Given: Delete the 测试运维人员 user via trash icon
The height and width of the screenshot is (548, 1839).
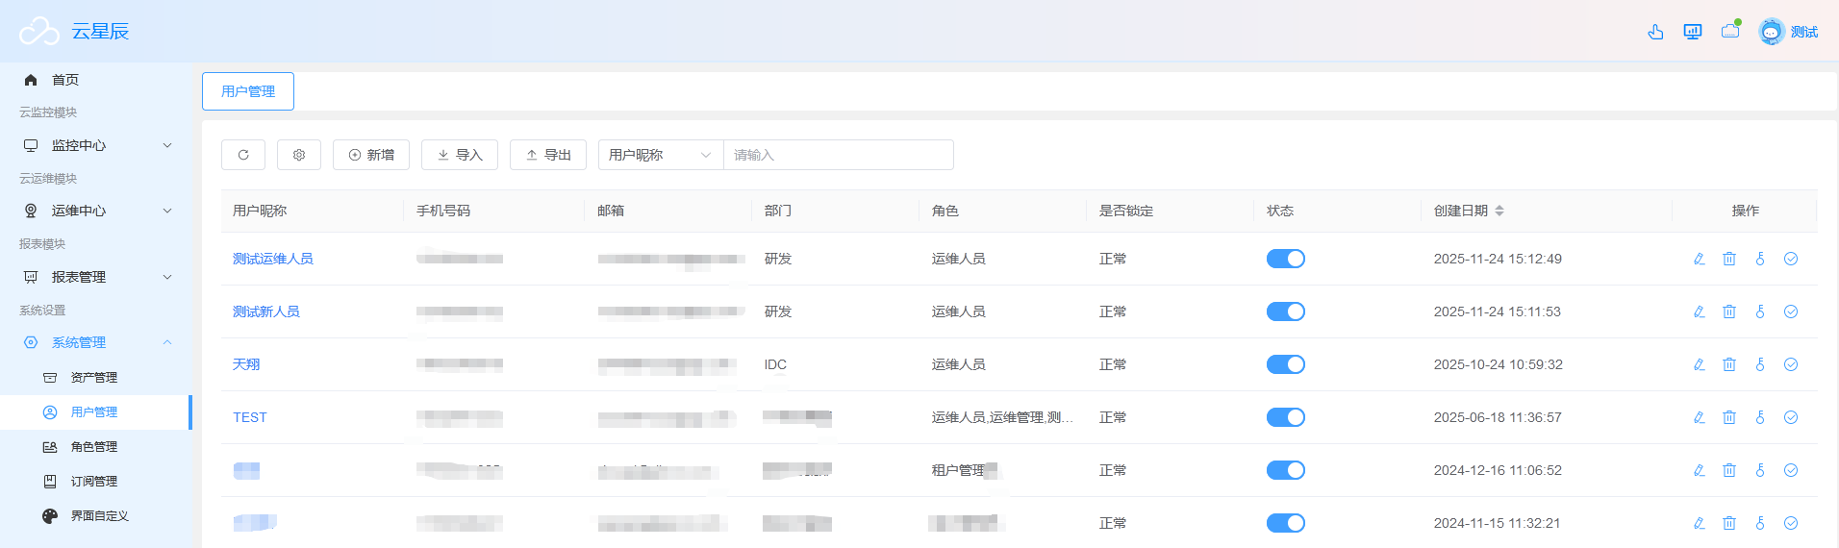Looking at the screenshot, I should [x=1729, y=259].
